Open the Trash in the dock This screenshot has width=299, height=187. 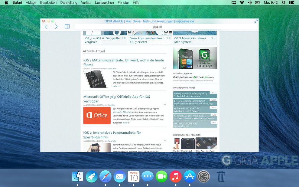pos(221,176)
